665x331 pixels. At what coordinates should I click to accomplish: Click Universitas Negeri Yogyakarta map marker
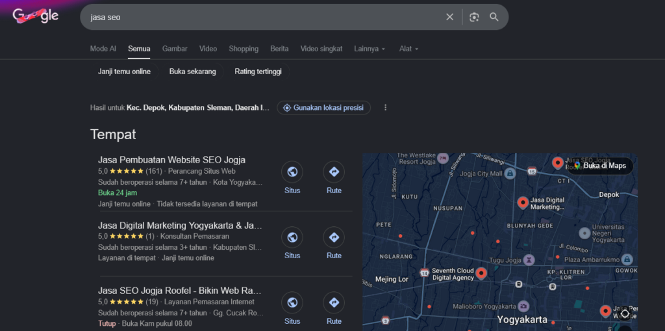click(585, 233)
